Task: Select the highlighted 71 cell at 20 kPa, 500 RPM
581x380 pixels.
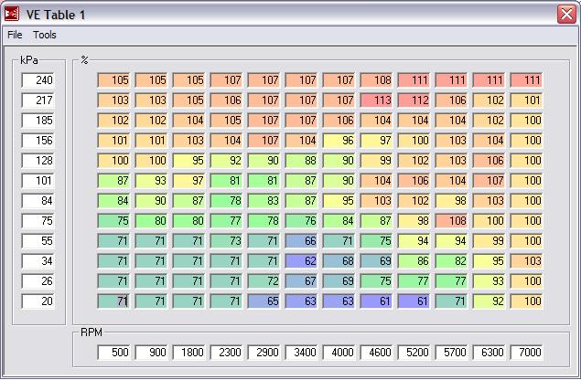Action: point(113,301)
